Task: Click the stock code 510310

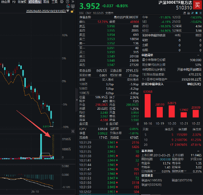Action: (x=184, y=8)
